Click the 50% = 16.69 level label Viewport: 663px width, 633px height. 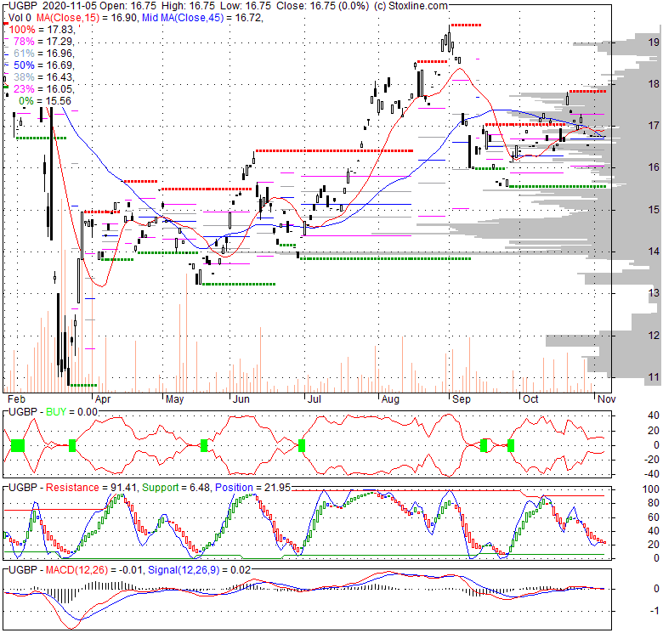click(x=43, y=65)
